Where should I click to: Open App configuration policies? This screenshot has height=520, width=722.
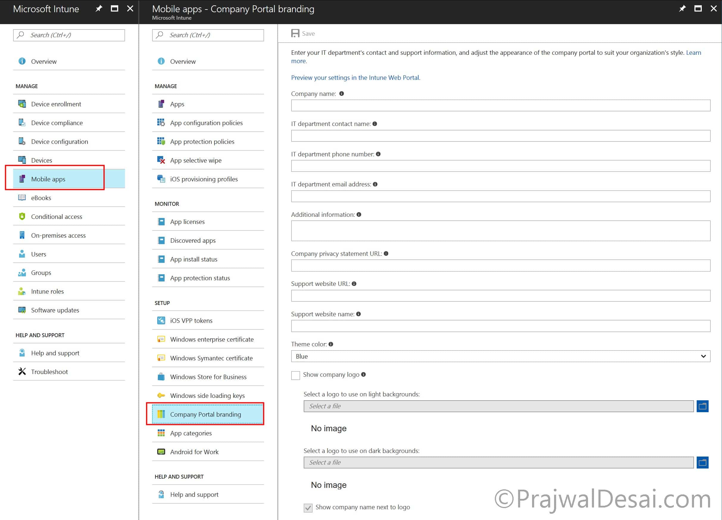coord(208,123)
